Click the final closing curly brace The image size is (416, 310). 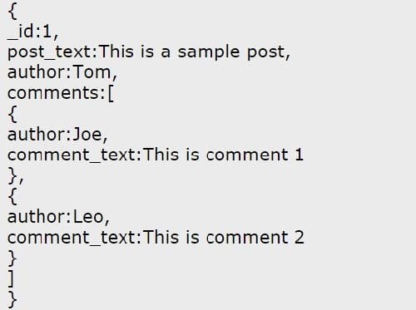tap(12, 299)
